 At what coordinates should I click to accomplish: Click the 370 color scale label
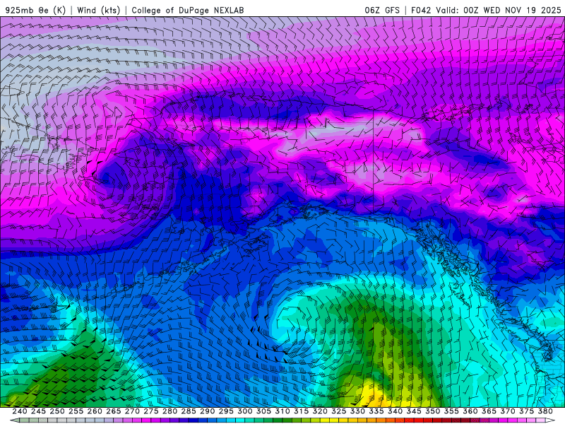point(507,411)
